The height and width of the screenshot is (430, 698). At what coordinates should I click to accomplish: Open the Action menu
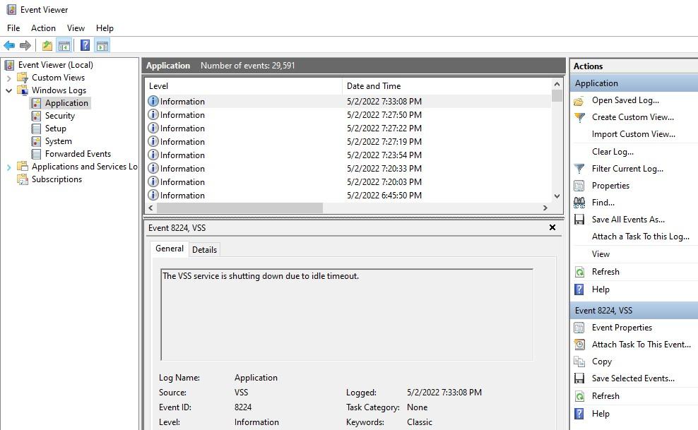click(43, 28)
